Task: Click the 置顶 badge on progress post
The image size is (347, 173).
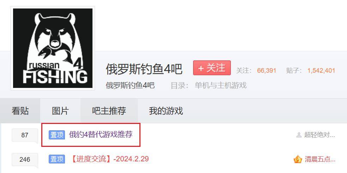Action: [57, 159]
